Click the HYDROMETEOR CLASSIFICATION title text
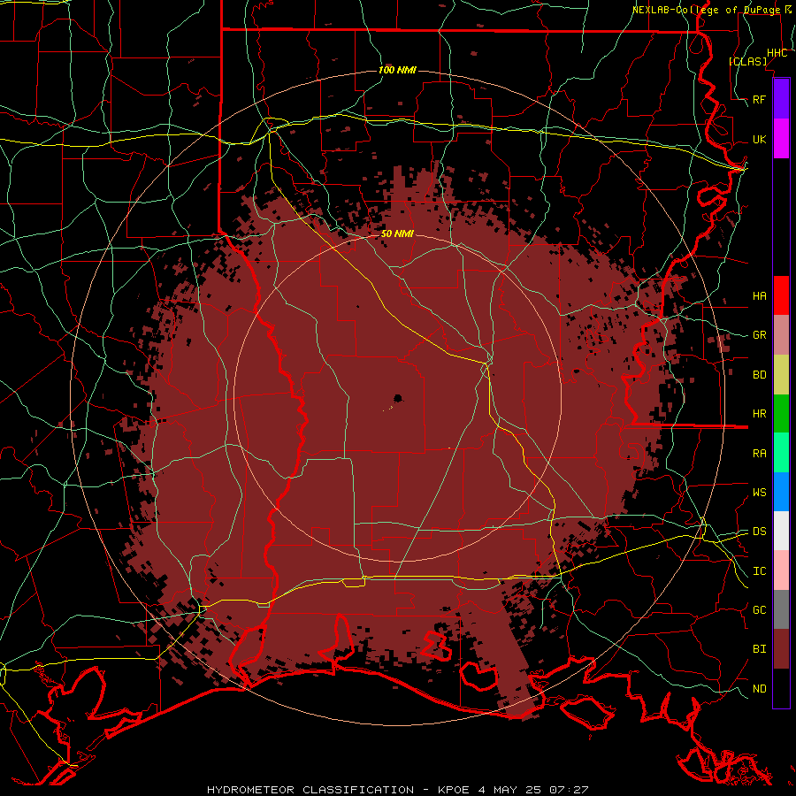The width and height of the screenshot is (796, 796). tap(310, 790)
